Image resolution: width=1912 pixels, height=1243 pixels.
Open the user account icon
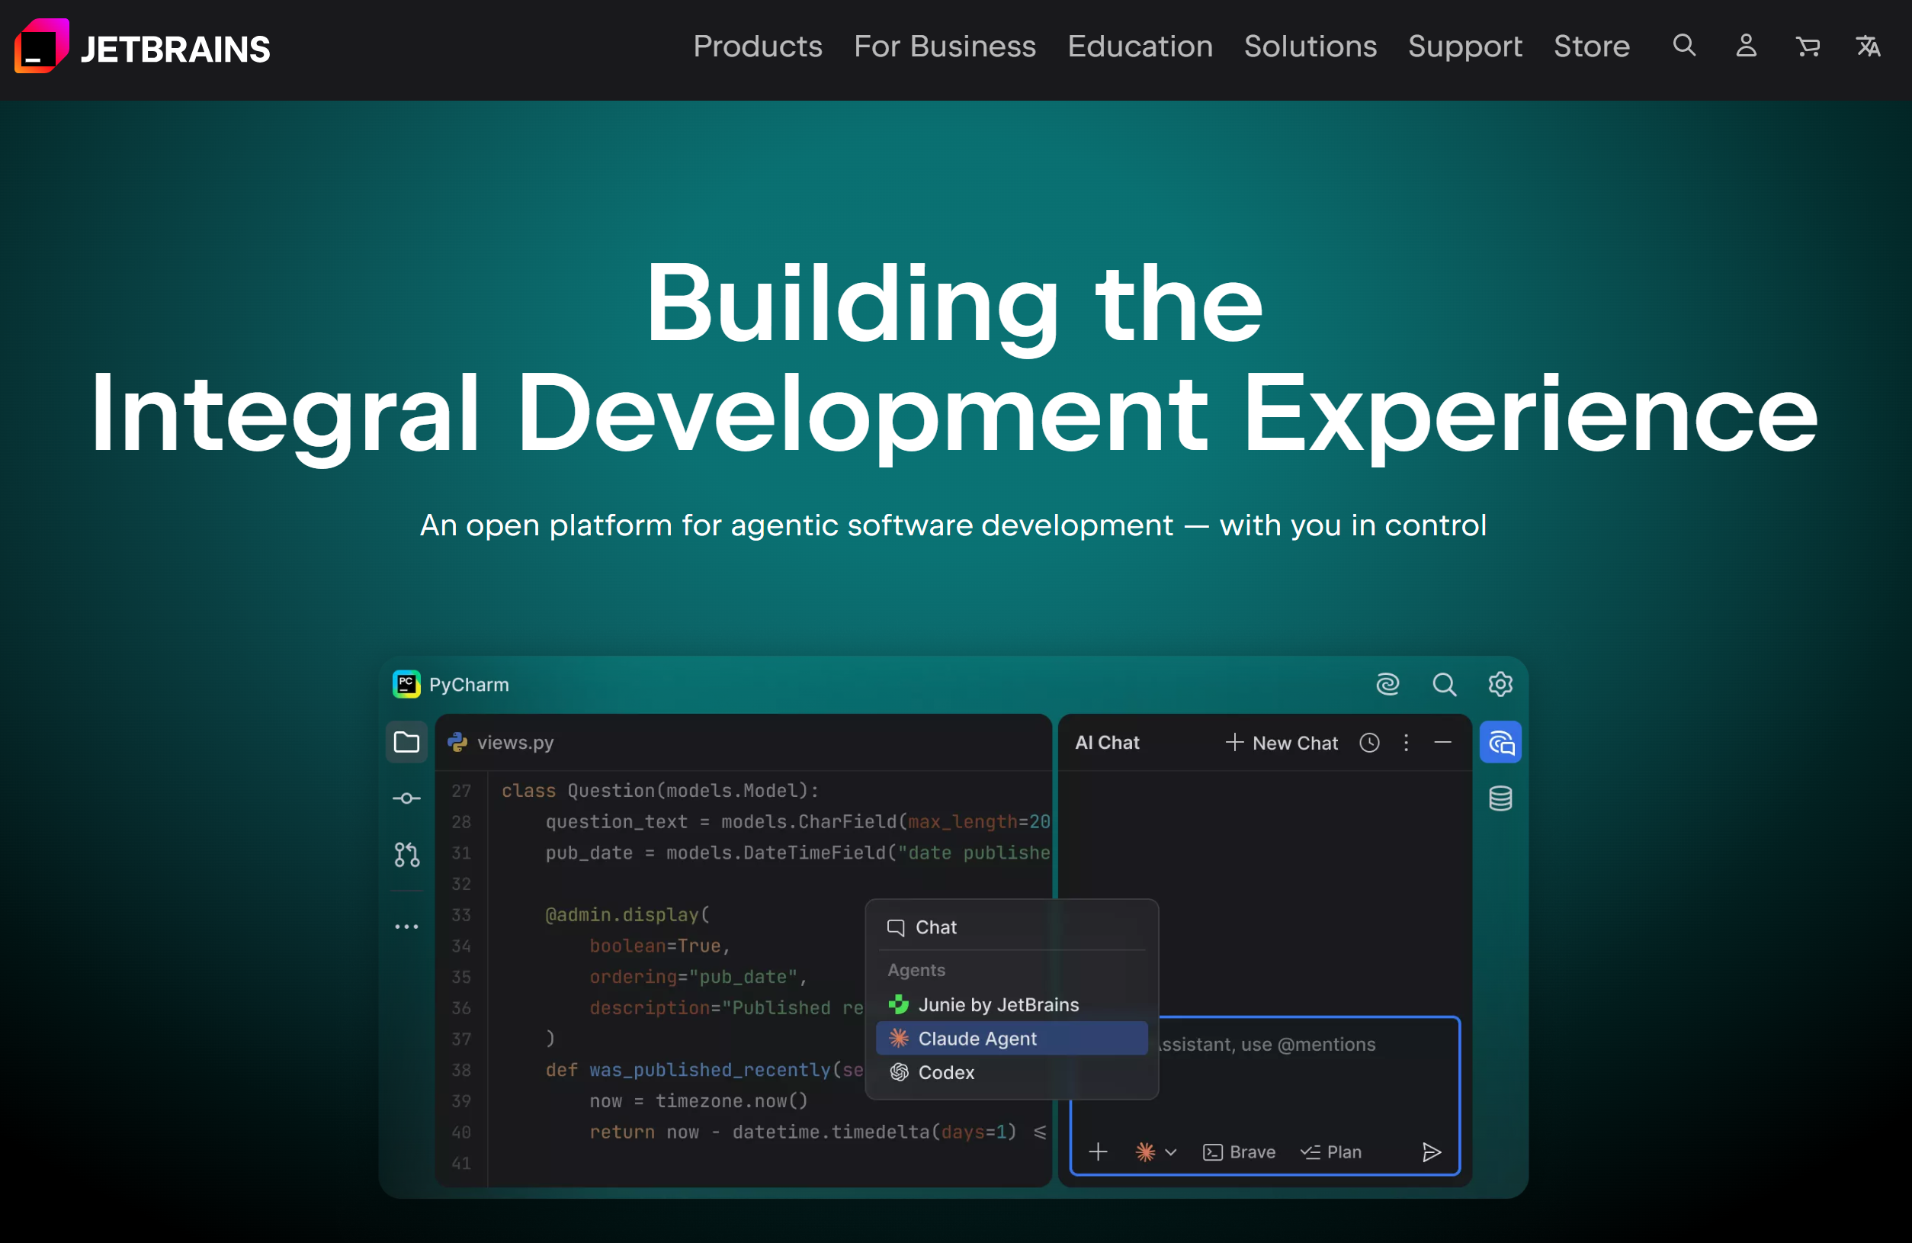(1746, 46)
